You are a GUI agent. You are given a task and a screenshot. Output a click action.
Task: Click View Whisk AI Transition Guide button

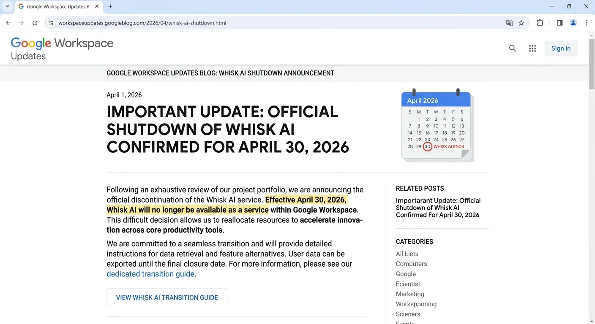point(167,297)
